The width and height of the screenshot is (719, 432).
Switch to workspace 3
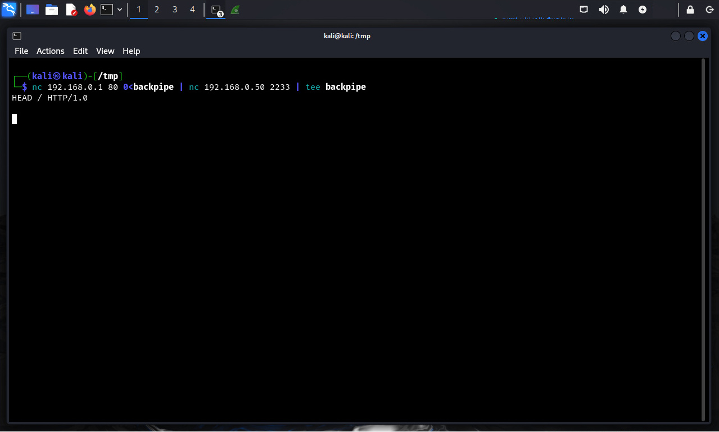click(175, 10)
